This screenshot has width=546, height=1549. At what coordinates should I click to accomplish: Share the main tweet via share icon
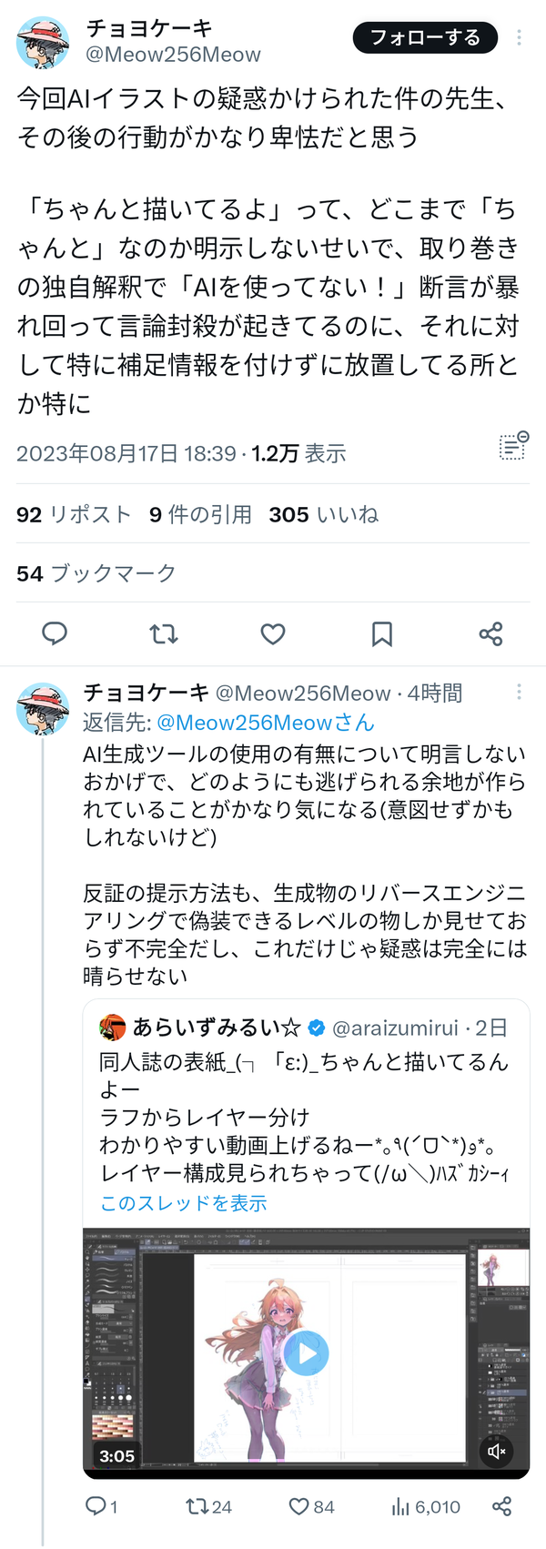(491, 633)
